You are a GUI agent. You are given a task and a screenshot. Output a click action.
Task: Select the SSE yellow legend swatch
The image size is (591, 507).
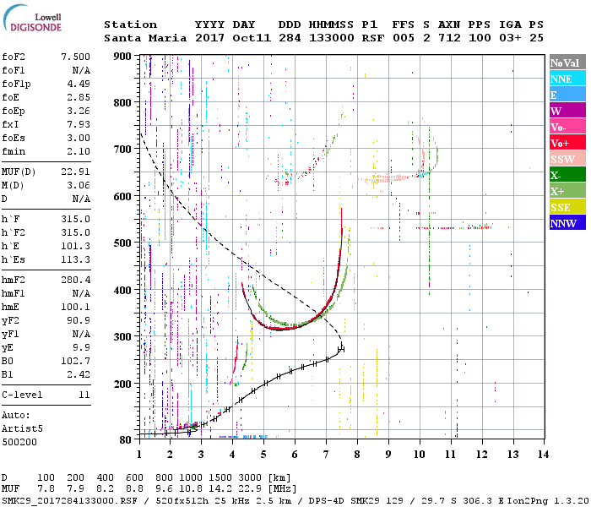[567, 207]
